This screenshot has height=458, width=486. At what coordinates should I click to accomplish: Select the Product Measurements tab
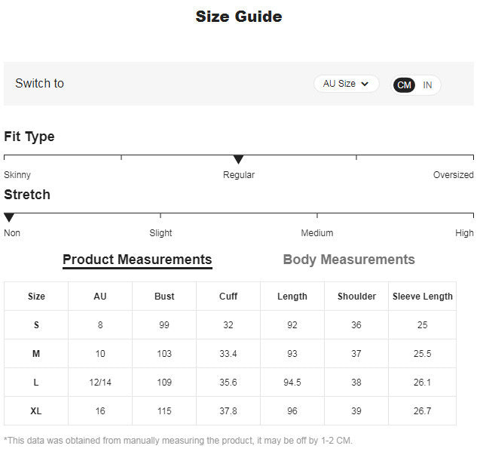137,260
